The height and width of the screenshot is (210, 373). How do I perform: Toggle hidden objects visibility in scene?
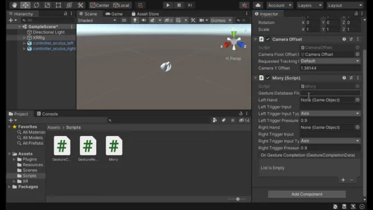coord(168,20)
